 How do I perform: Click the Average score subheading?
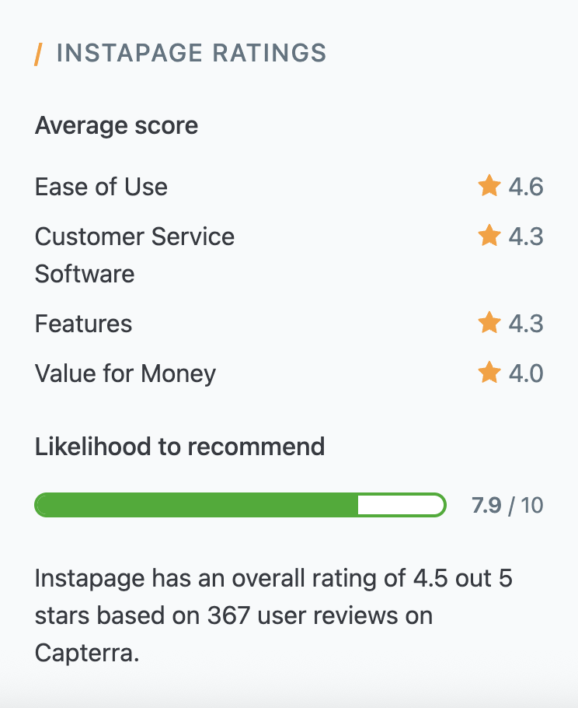point(117,125)
